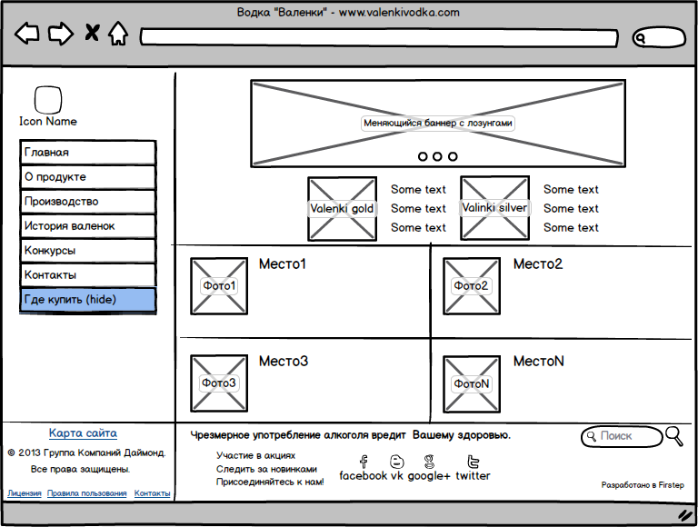The height and width of the screenshot is (527, 698).
Task: Stop loading with the X icon
Action: point(92,33)
